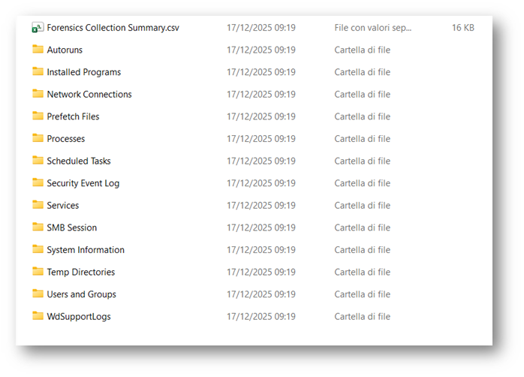524x377 pixels.
Task: Click the 'File con valori sep...' type cell
Action: (x=373, y=28)
